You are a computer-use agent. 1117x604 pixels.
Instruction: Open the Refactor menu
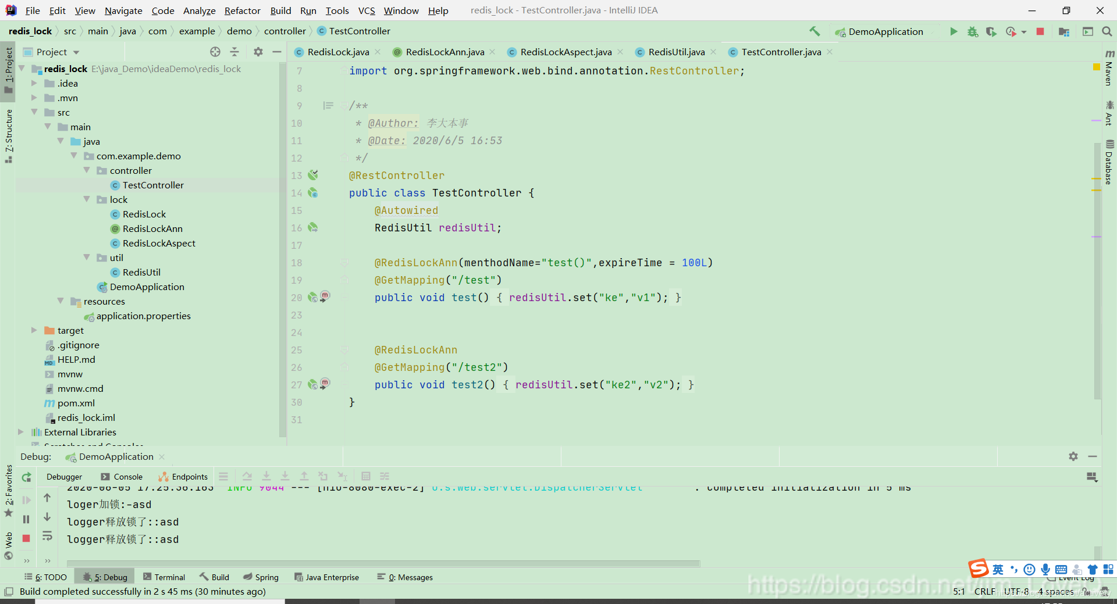click(x=243, y=10)
